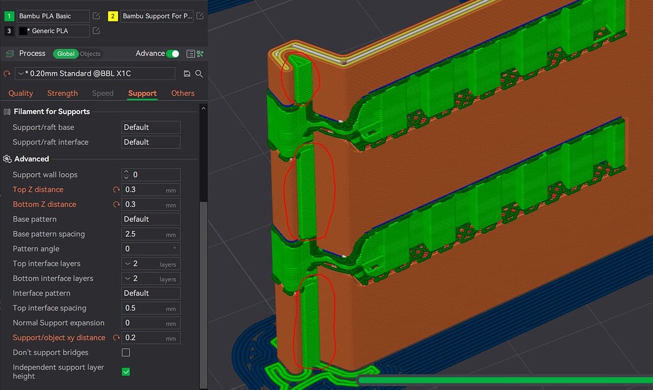Switch to the Speed tab
This screenshot has width=653, height=390.
102,93
